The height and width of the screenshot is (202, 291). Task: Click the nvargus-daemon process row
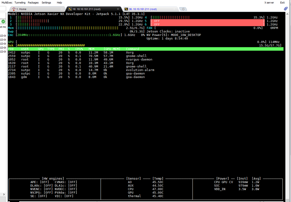[146, 59]
